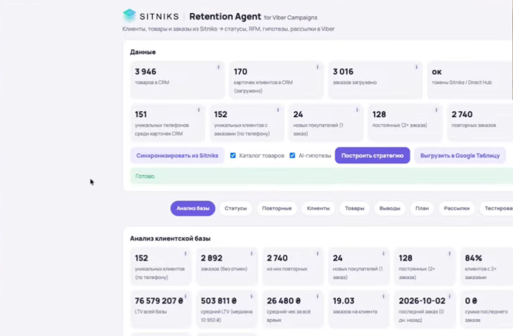Show info for 151 уникальных телефонов card
Screen dimensions: 513x336
[198, 110]
